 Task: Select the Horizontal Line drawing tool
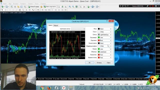(x=13, y=10)
